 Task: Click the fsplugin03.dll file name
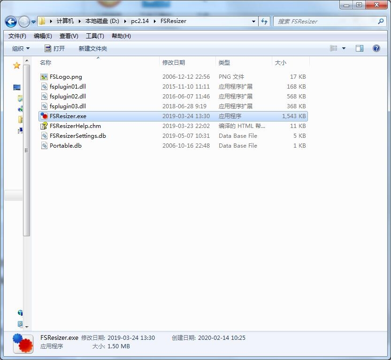coord(68,106)
